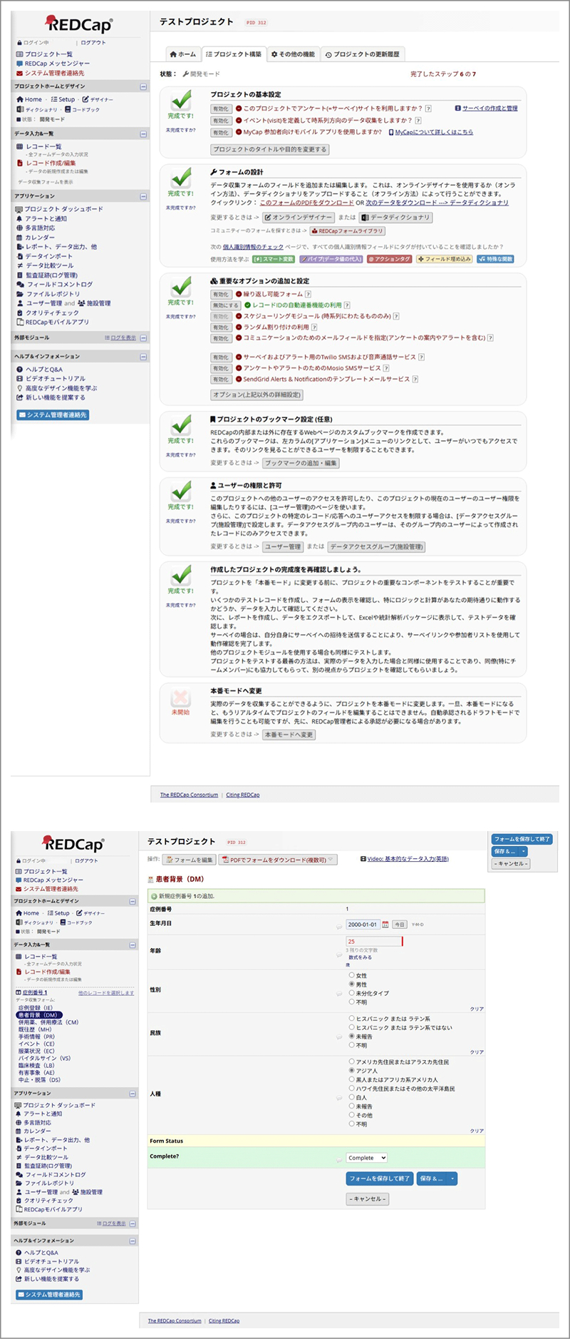Open the comment balloon icon in the 性別 row
The width and height of the screenshot is (570, 1339).
pyautogui.click(x=339, y=992)
